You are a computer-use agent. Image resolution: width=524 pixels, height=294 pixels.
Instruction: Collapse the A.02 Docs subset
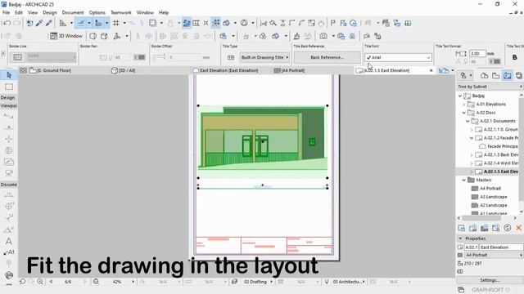(464, 113)
